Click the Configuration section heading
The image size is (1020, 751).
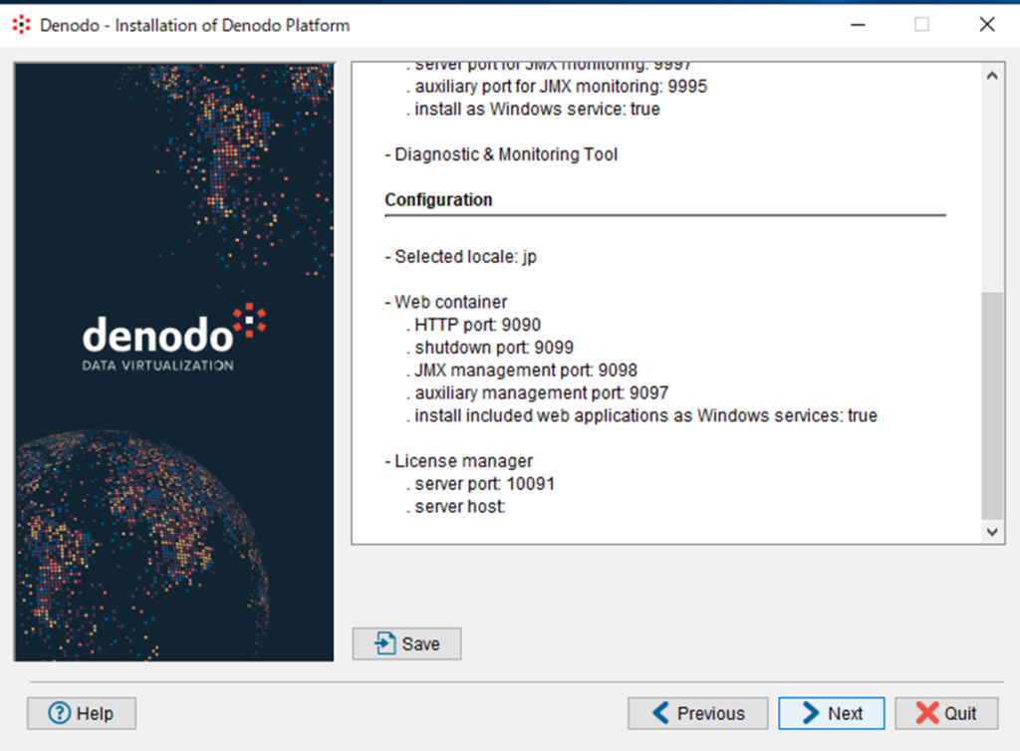[438, 199]
